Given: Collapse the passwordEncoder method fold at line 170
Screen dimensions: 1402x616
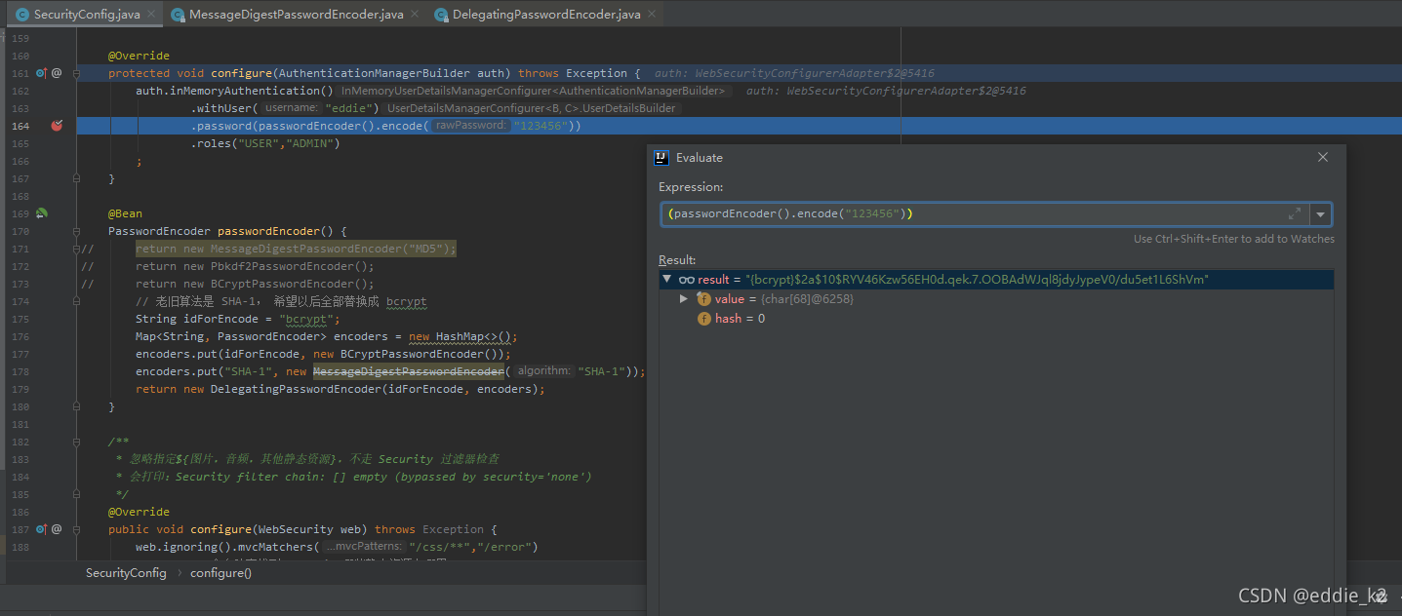Looking at the screenshot, I should pyautogui.click(x=76, y=231).
